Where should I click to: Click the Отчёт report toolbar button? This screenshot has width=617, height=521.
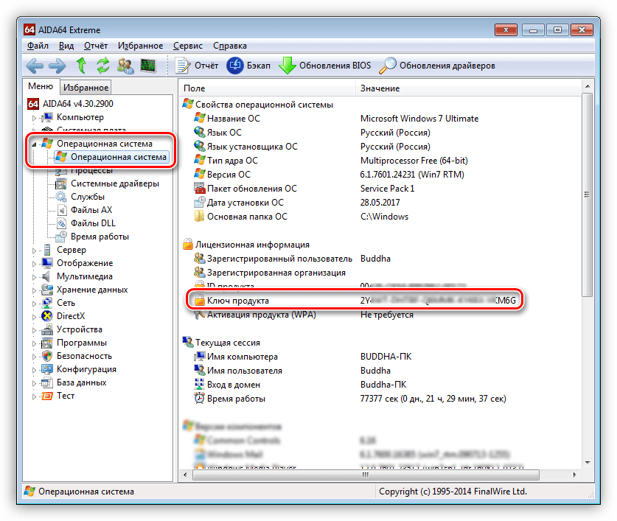click(198, 66)
